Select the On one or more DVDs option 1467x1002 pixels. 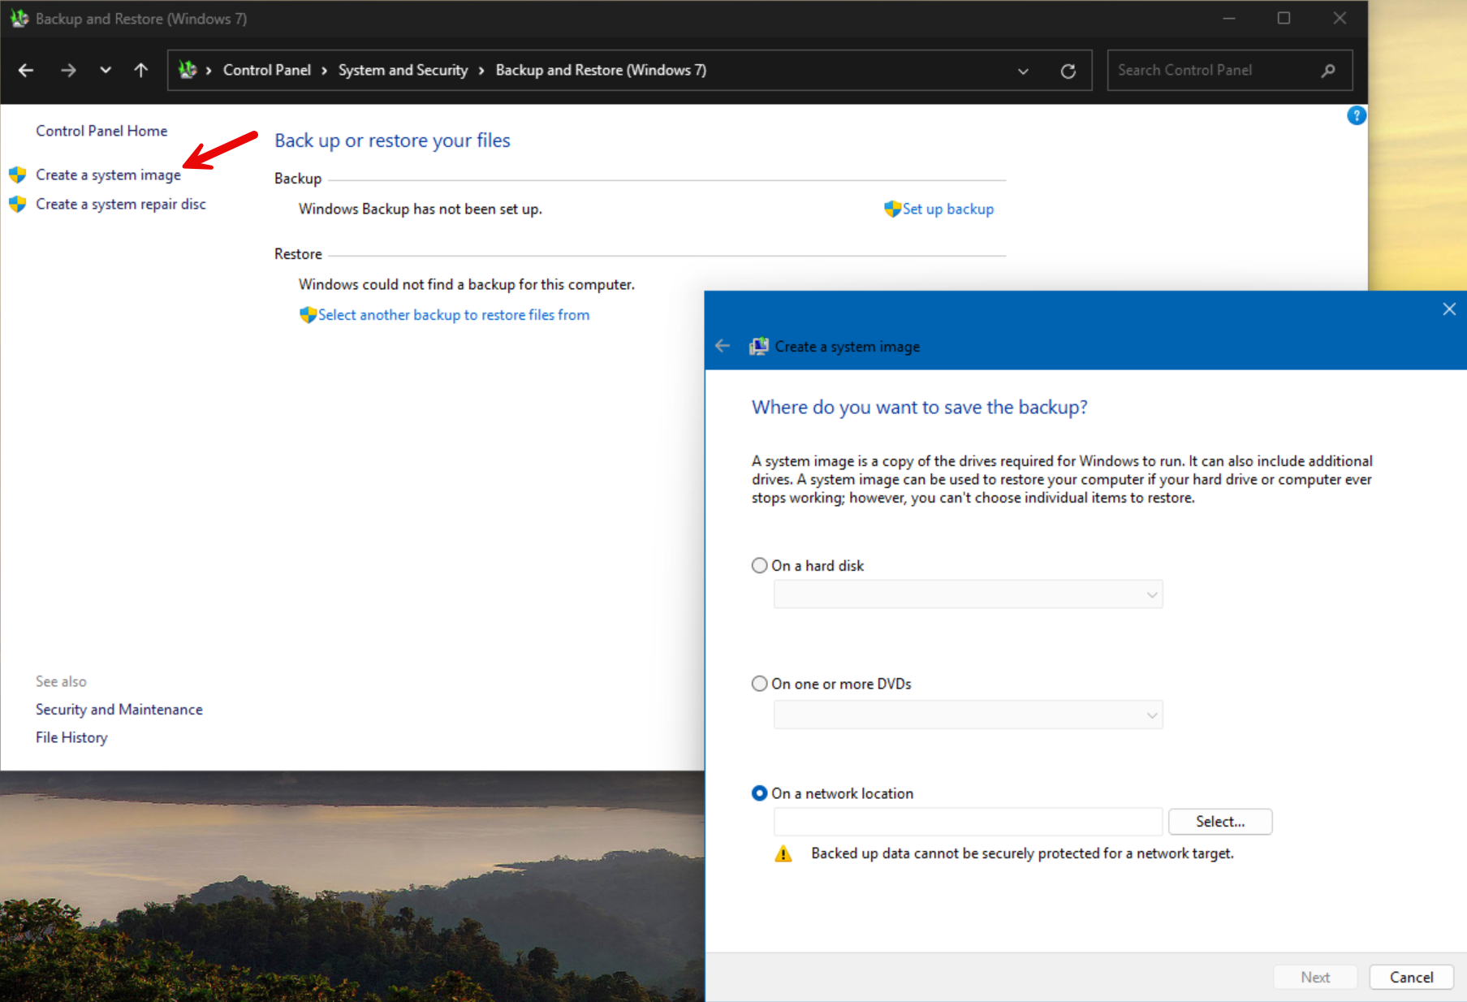tap(759, 683)
